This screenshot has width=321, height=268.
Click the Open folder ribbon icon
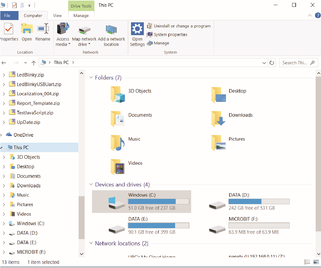(27, 29)
